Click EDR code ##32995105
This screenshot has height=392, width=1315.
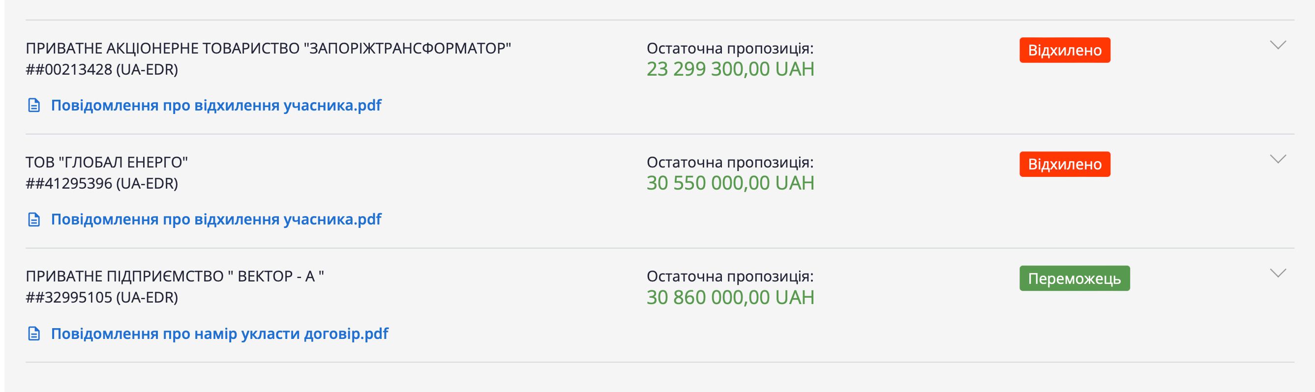[x=102, y=298]
